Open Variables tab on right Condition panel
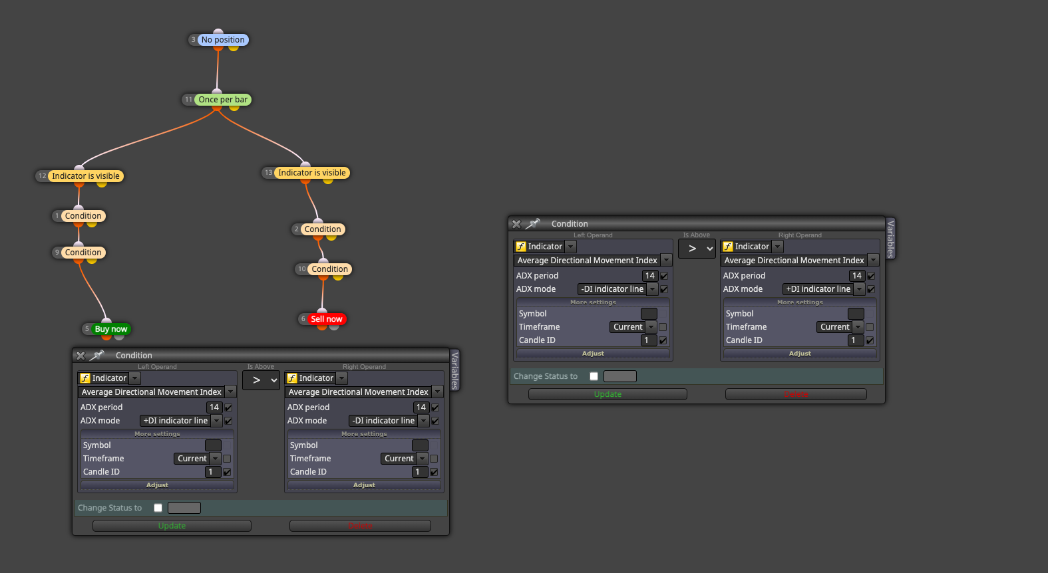1048x573 pixels. click(x=890, y=239)
